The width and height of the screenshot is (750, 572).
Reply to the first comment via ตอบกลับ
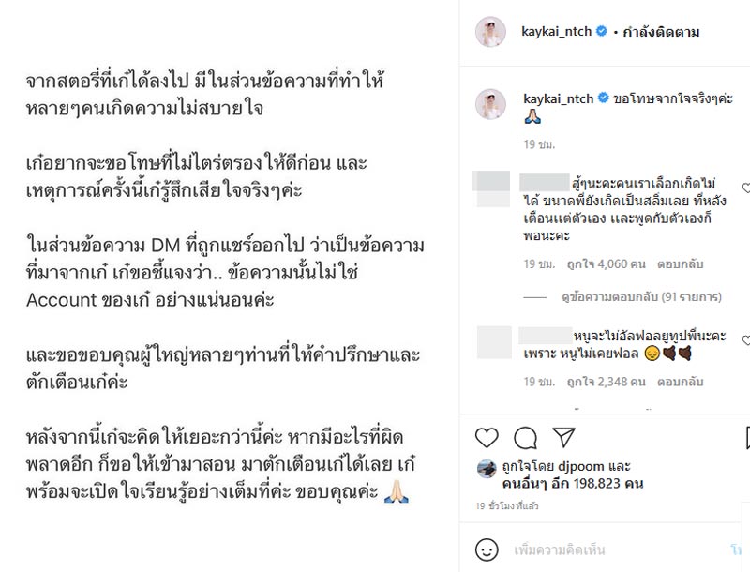click(679, 265)
